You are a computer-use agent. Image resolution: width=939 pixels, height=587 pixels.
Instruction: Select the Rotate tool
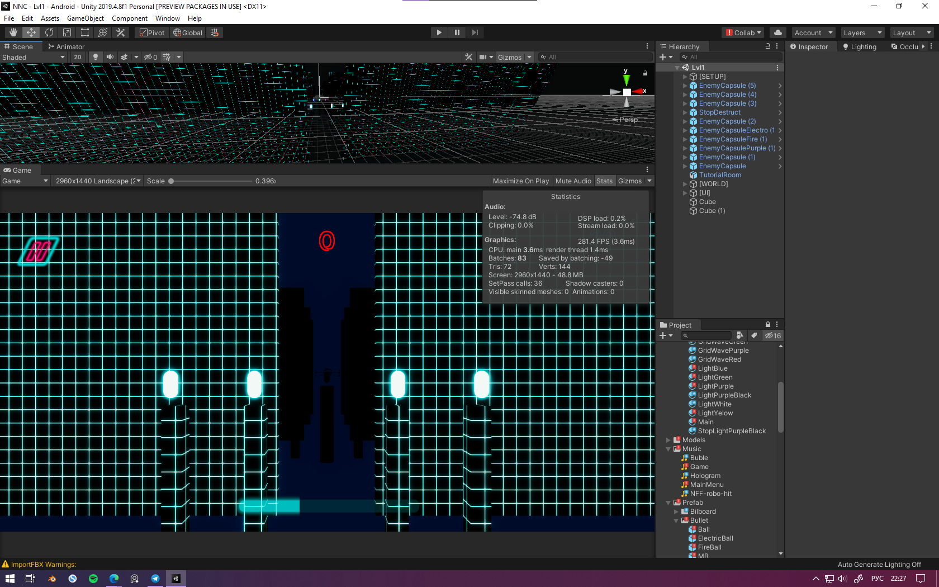49,32
